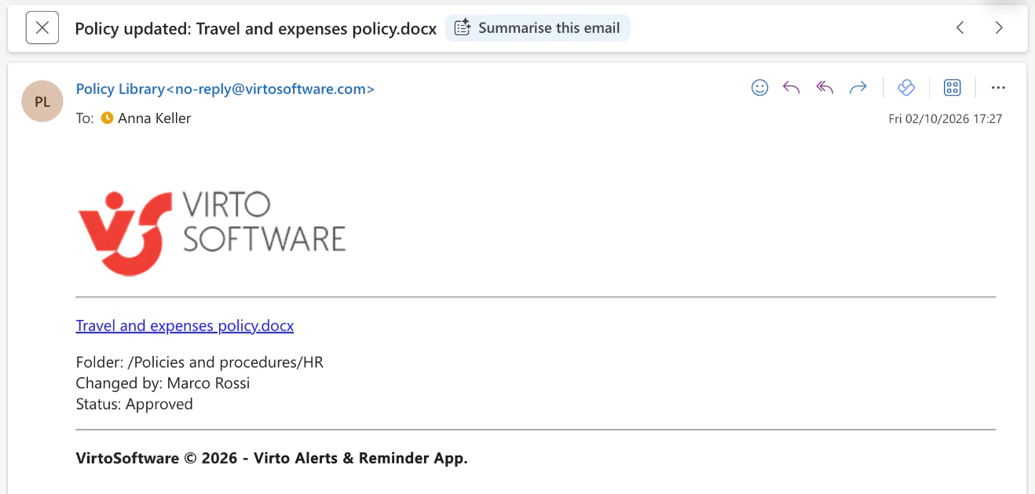Image resolution: width=1035 pixels, height=494 pixels.
Task: Open more actions ellipsis menu
Action: (x=998, y=88)
